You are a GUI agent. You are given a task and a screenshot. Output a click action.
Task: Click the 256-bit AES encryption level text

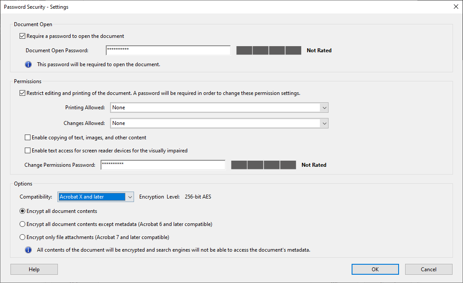point(198,197)
